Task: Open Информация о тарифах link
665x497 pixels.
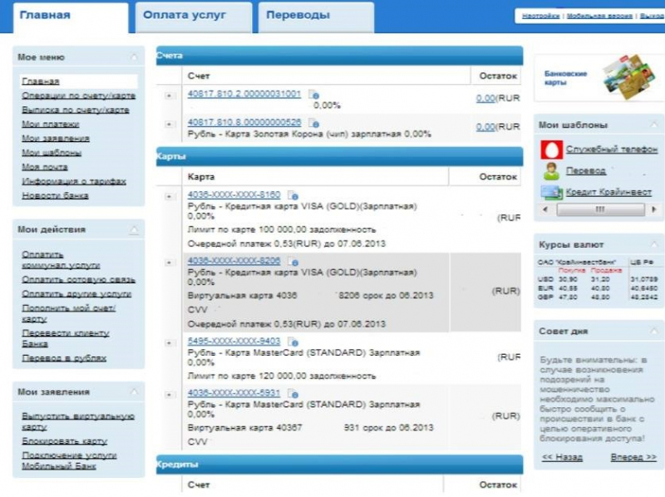Action: click(74, 181)
